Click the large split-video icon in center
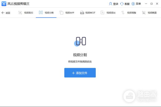 point(80,42)
